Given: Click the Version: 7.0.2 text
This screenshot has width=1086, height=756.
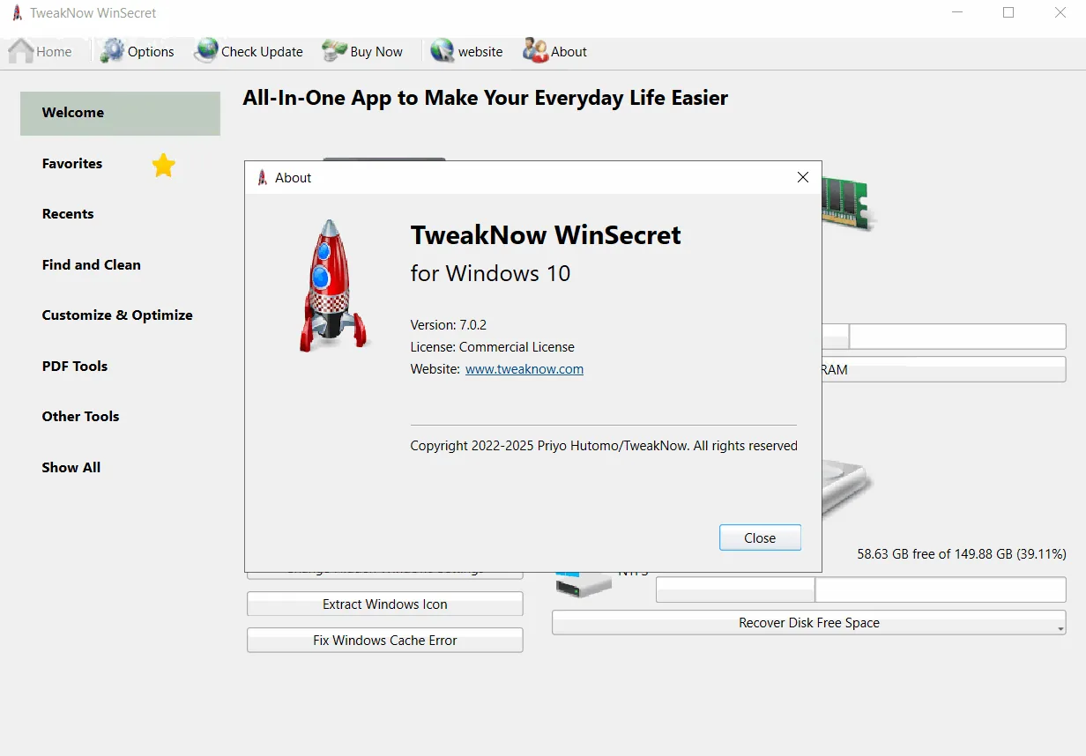Looking at the screenshot, I should pos(448,325).
